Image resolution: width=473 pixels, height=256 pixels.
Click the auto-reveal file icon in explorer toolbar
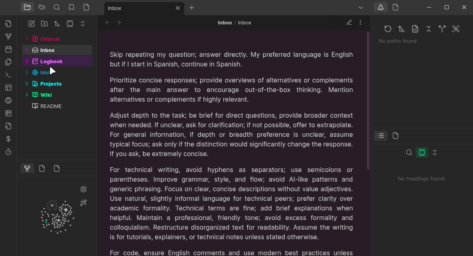pyautogui.click(x=70, y=24)
